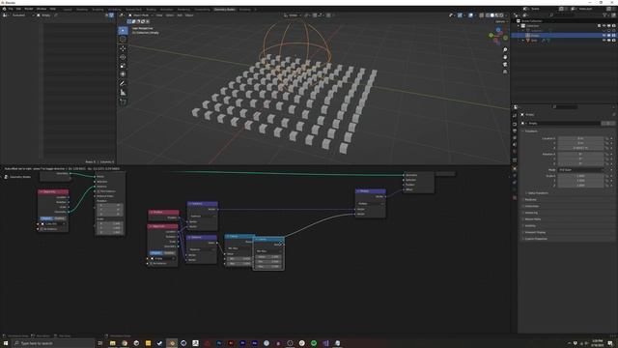The width and height of the screenshot is (618, 348).
Task: Switch to the Shading workspace tab
Action: tap(151, 9)
